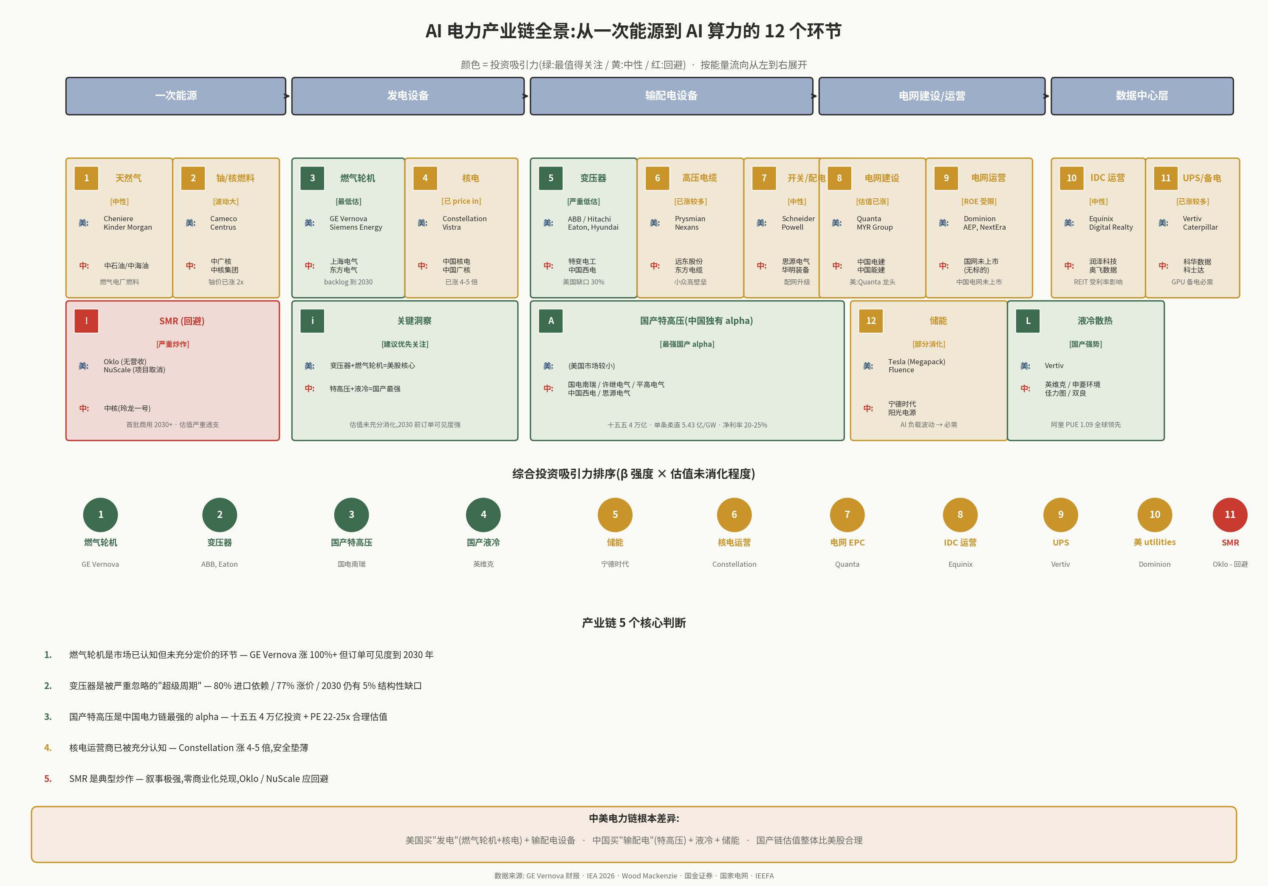Click 'Constellation' under the 核电运营 ranking
The height and width of the screenshot is (886, 1268).
pos(734,564)
